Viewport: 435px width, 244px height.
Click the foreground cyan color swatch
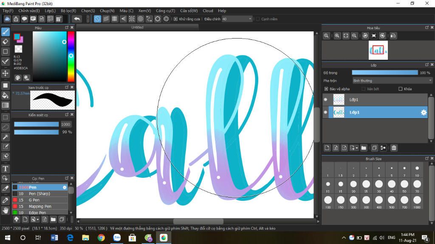click(x=17, y=36)
